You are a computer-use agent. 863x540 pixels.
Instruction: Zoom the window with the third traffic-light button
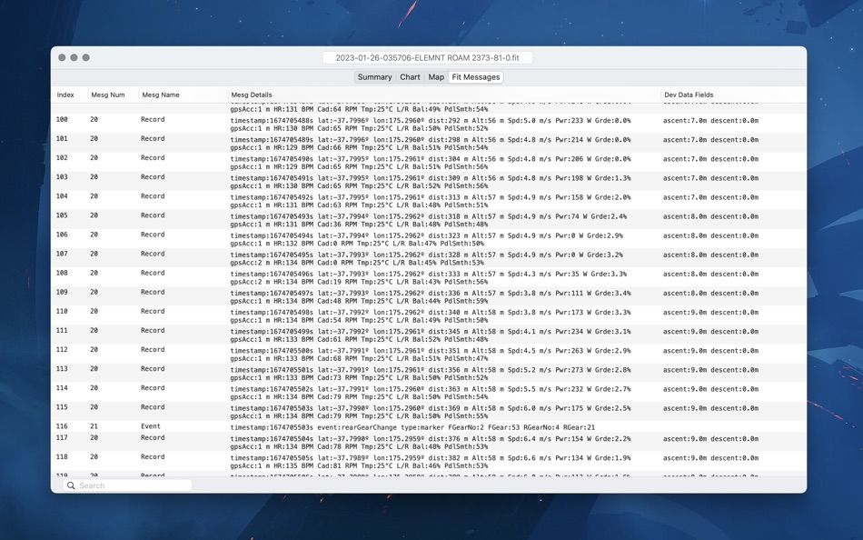(86, 57)
